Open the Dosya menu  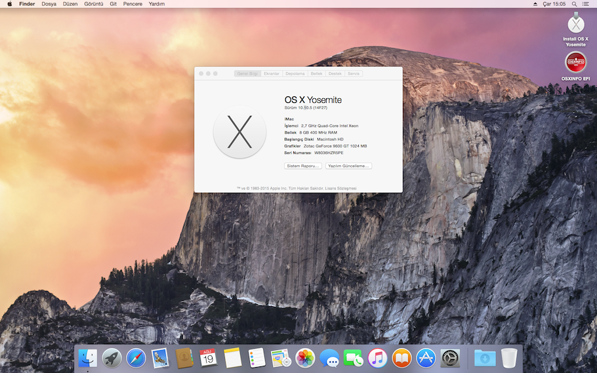tap(49, 4)
